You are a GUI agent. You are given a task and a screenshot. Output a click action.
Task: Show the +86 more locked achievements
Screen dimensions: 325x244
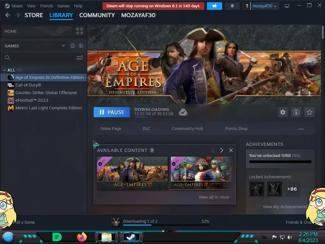coord(292,189)
